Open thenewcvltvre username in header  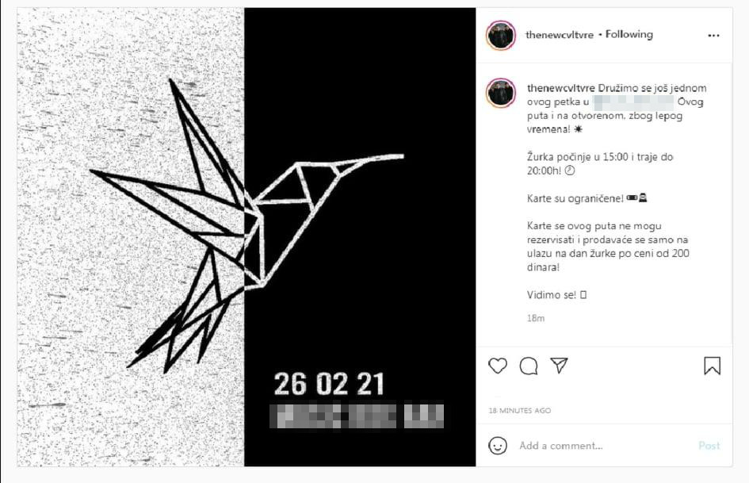tap(560, 35)
